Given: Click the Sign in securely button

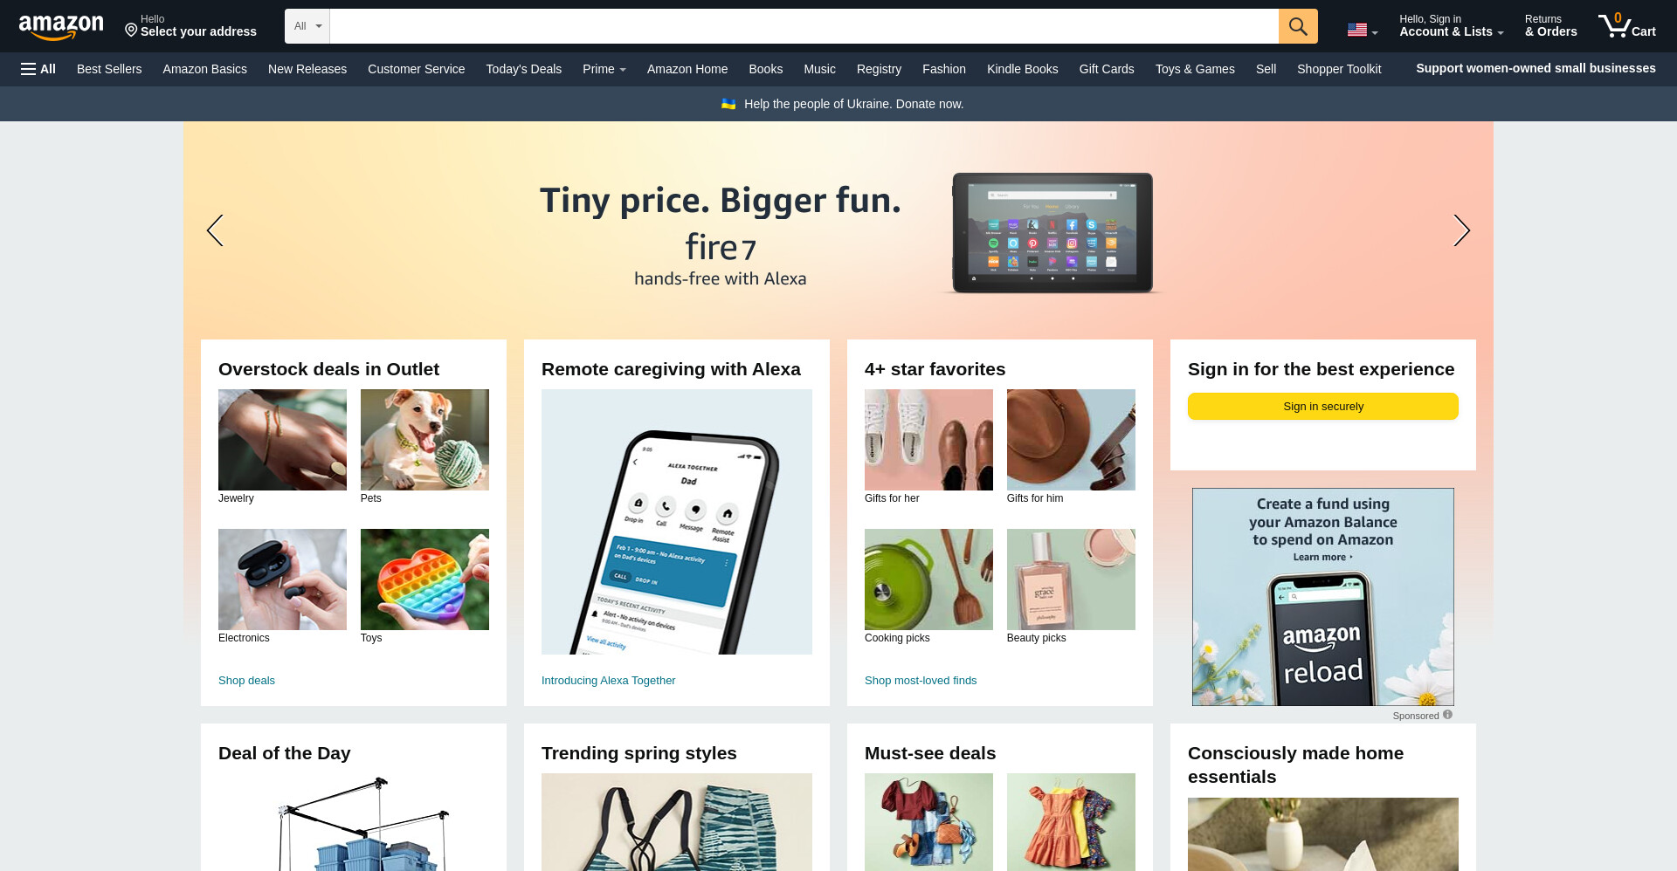Looking at the screenshot, I should click(x=1322, y=407).
